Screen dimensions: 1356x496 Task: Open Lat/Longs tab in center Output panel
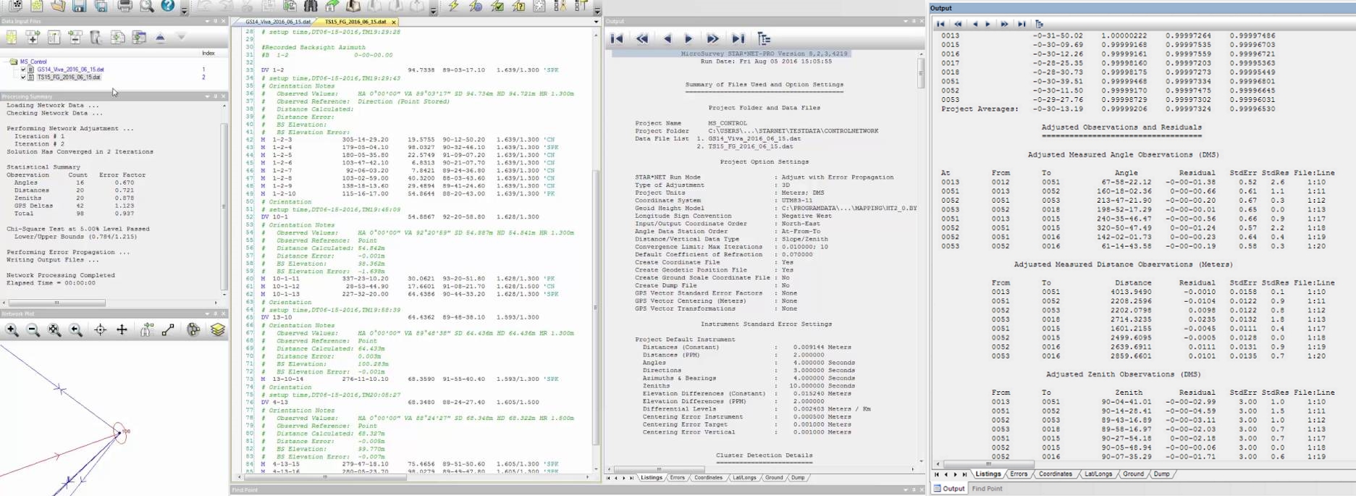point(744,477)
